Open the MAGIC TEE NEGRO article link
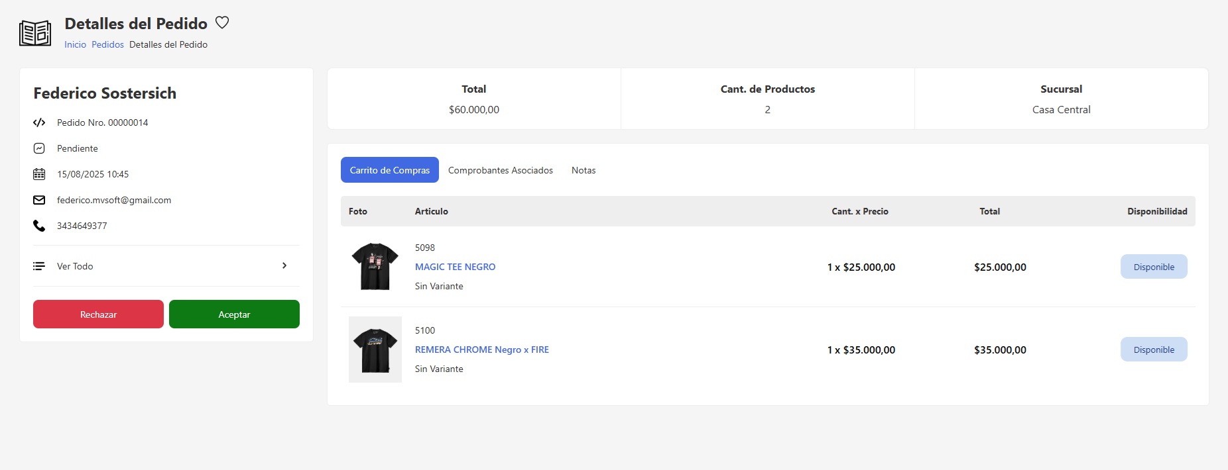1228x470 pixels. [455, 267]
